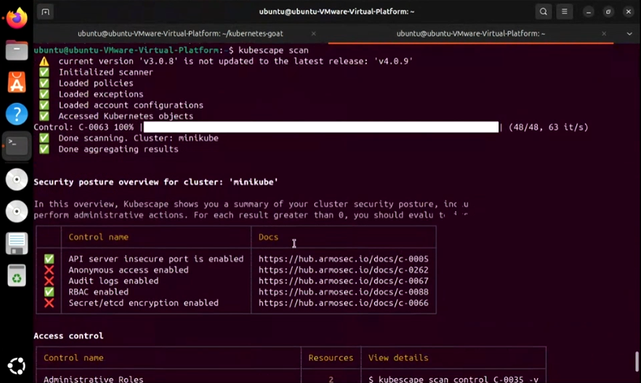Close the kubernetes-goat tab
Screen dimensions: 641x383
coord(313,34)
